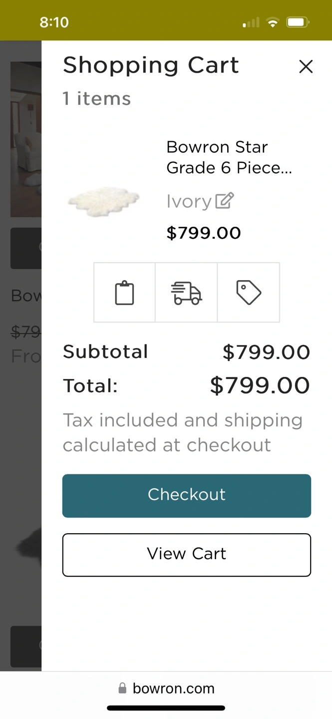Tap the ivory rug thumbnail
Viewport: 332px width, 719px height.
click(x=104, y=201)
